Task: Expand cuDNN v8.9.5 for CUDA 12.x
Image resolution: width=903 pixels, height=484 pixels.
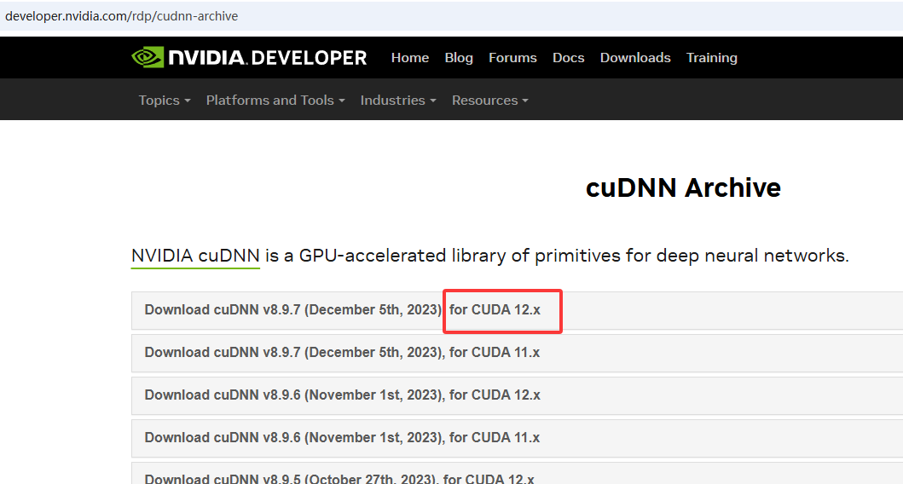Action: (517, 475)
